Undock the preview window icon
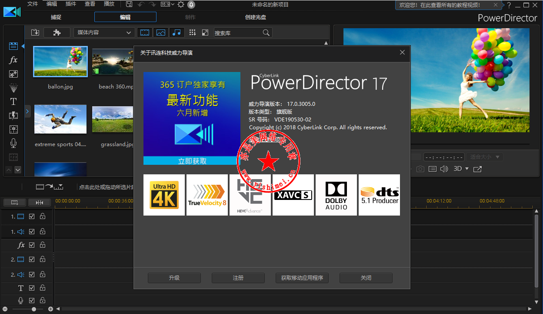543x314 pixels. pyautogui.click(x=477, y=169)
